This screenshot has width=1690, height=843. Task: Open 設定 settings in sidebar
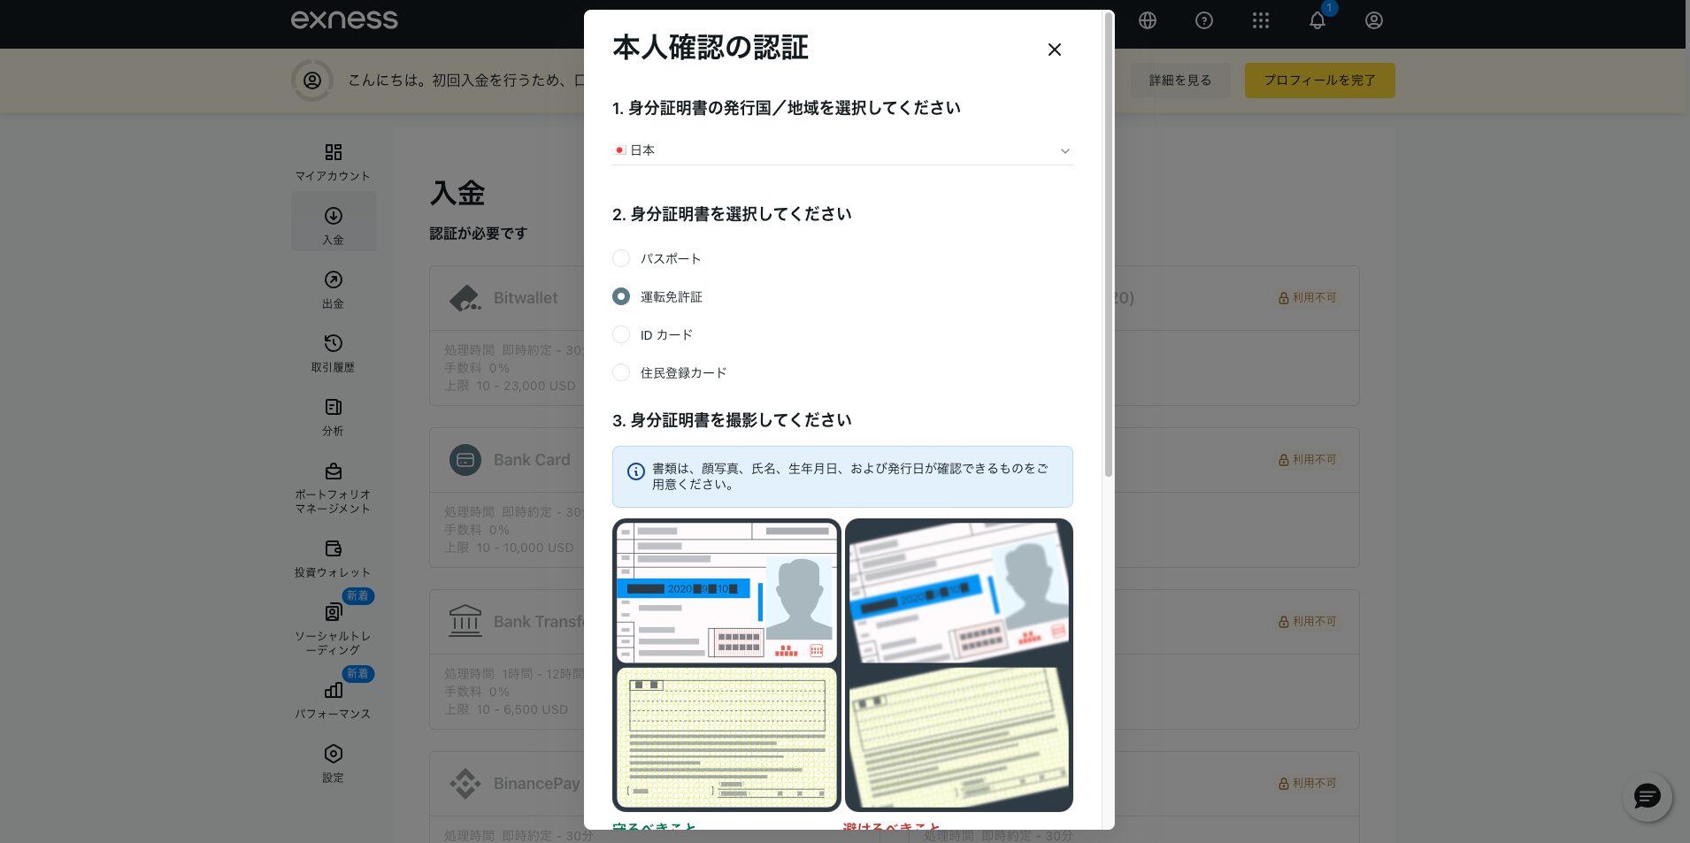point(333,763)
